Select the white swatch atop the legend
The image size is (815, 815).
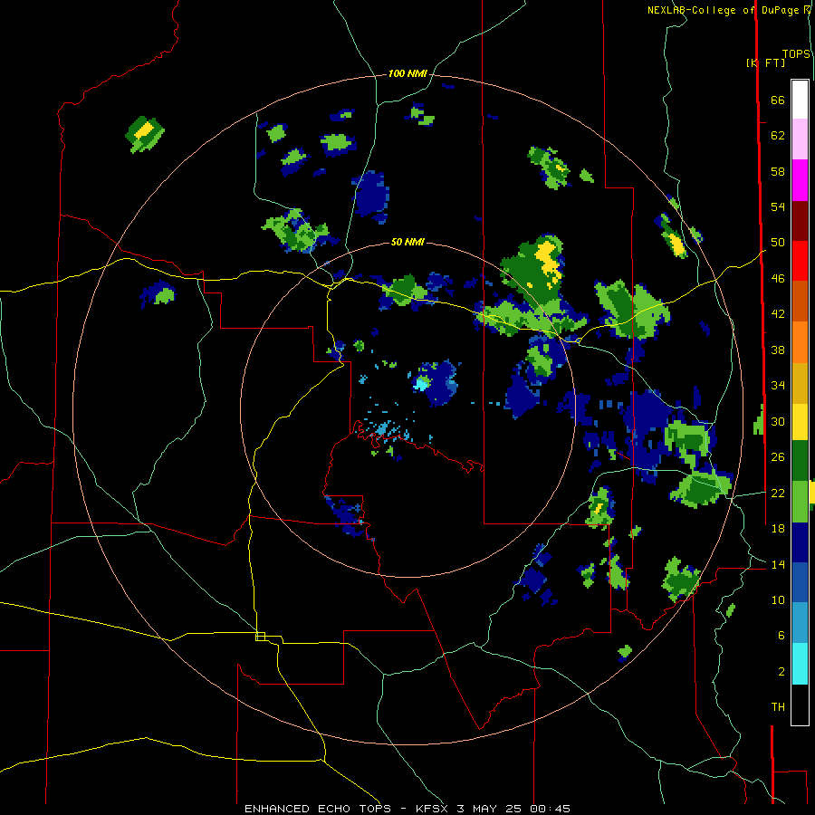click(800, 100)
